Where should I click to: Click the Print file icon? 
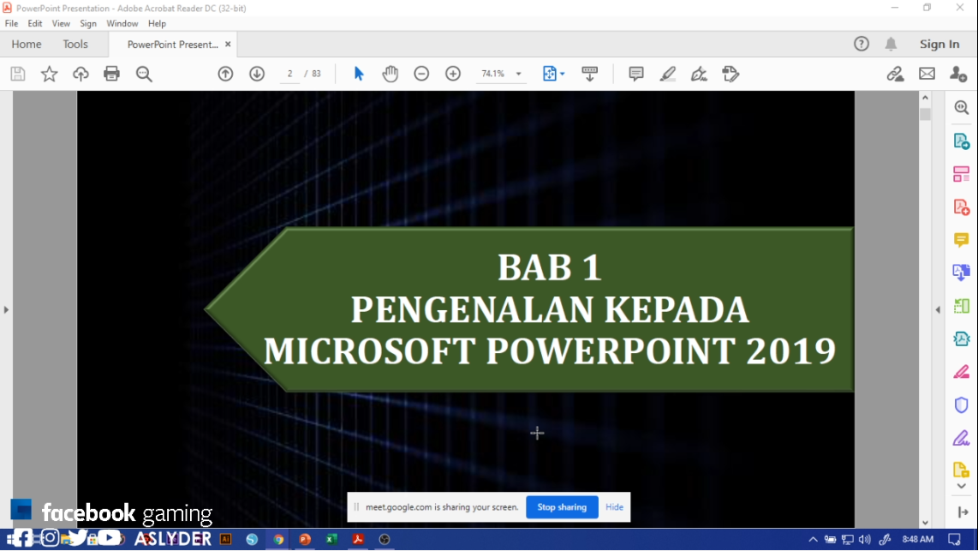pyautogui.click(x=111, y=74)
